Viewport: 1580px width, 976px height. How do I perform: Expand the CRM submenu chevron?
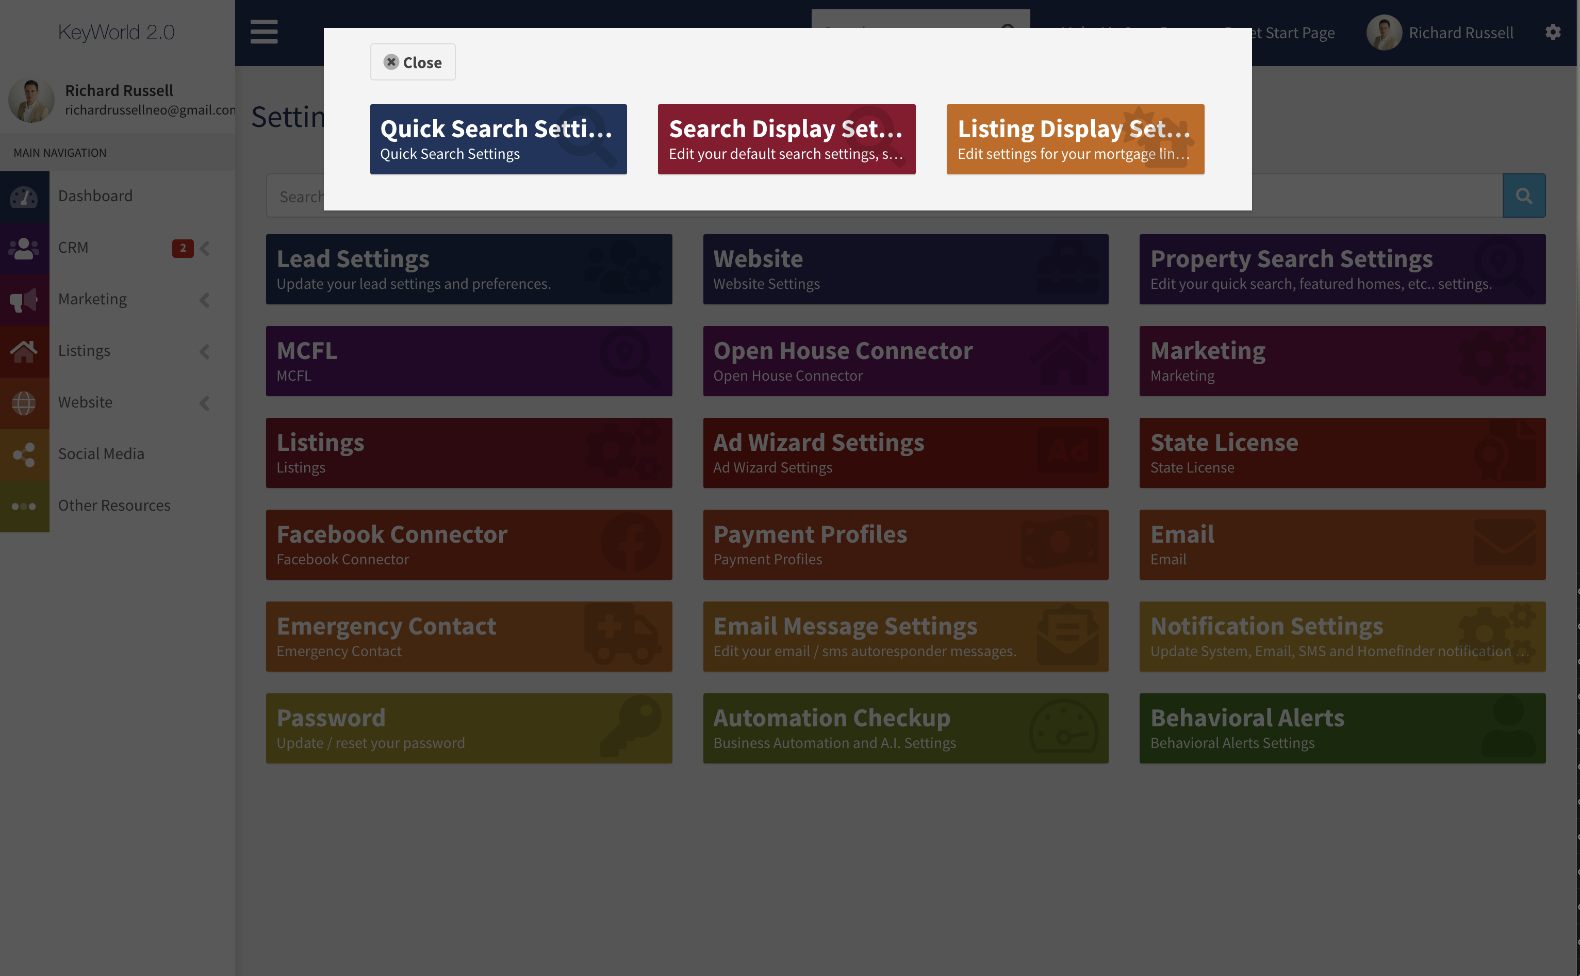[205, 249]
